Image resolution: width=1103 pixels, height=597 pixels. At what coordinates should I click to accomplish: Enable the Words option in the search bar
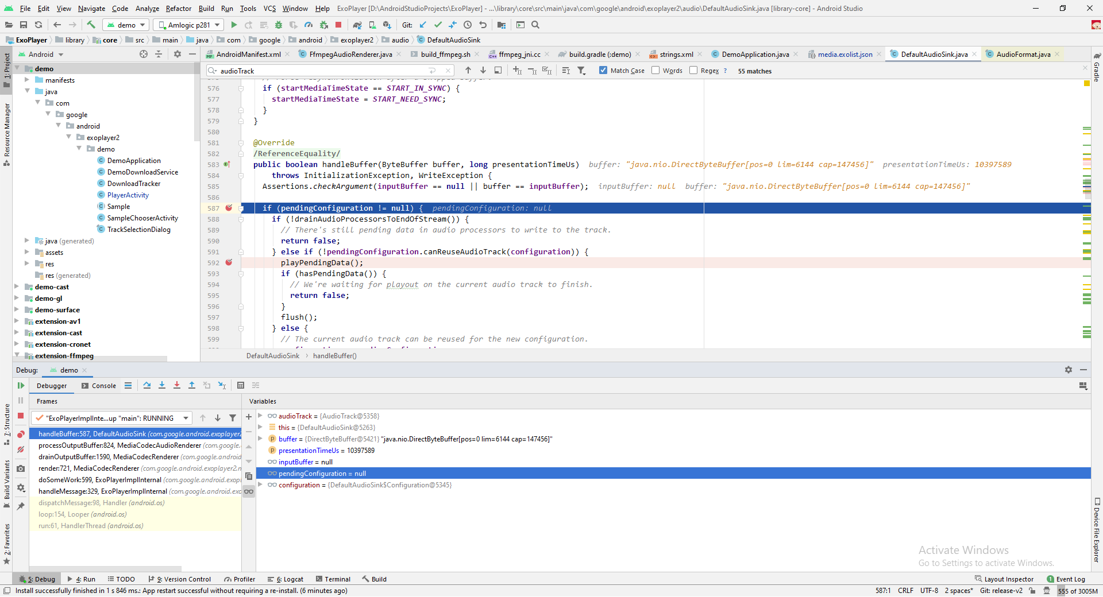(x=655, y=70)
